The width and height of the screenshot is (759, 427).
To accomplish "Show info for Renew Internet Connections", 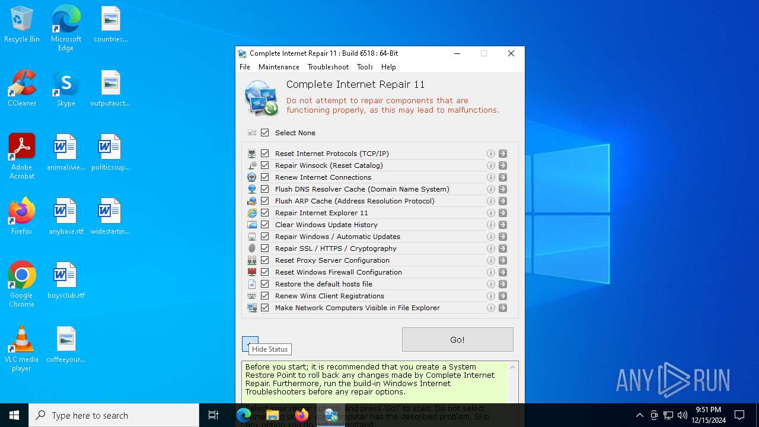I will coord(490,177).
